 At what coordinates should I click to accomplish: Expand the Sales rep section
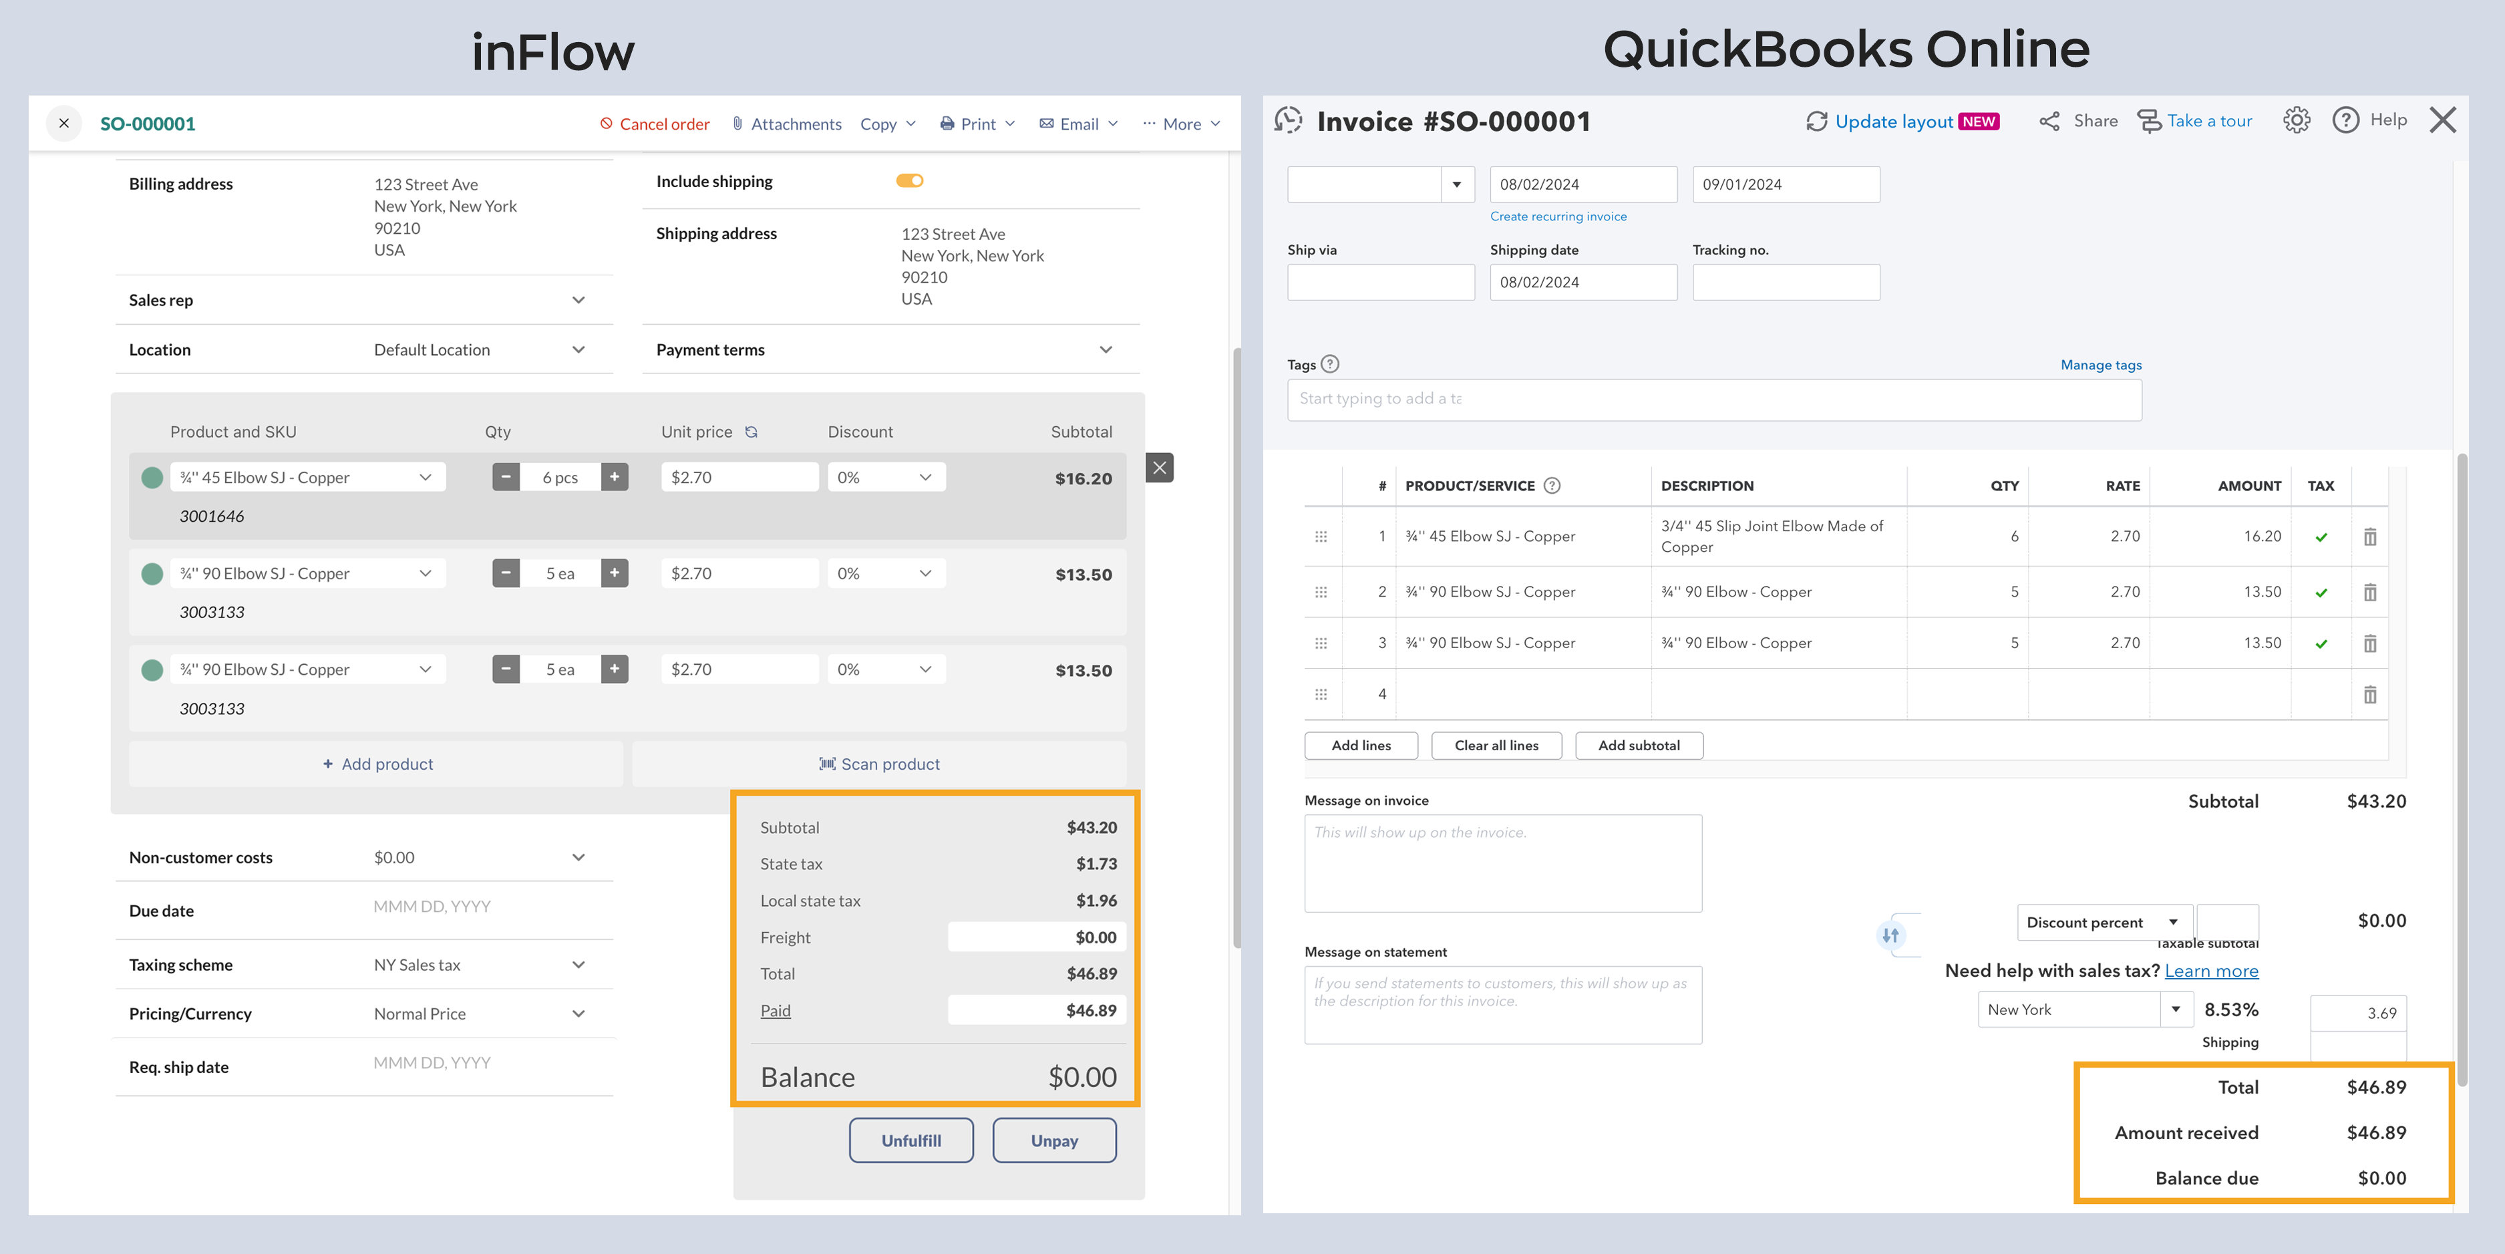point(578,299)
